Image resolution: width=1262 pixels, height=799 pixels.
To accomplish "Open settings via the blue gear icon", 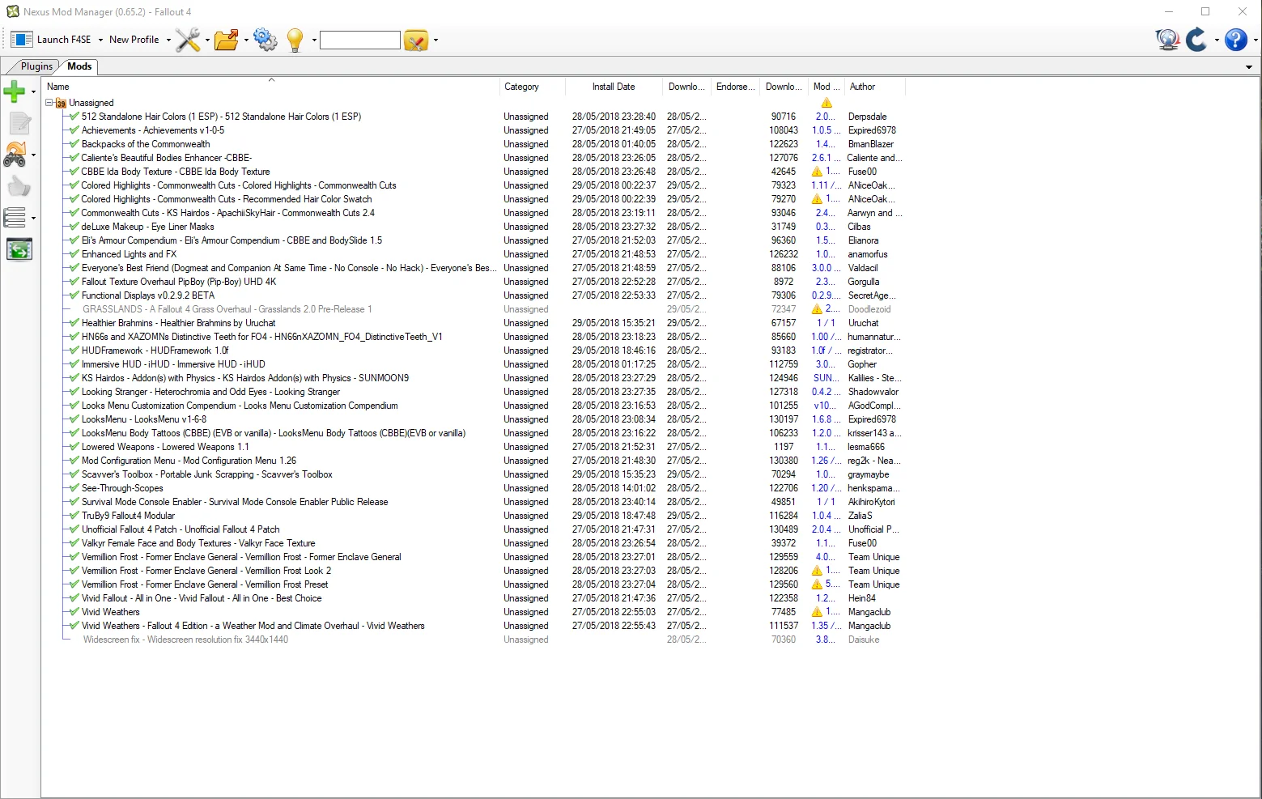I will coord(266,40).
